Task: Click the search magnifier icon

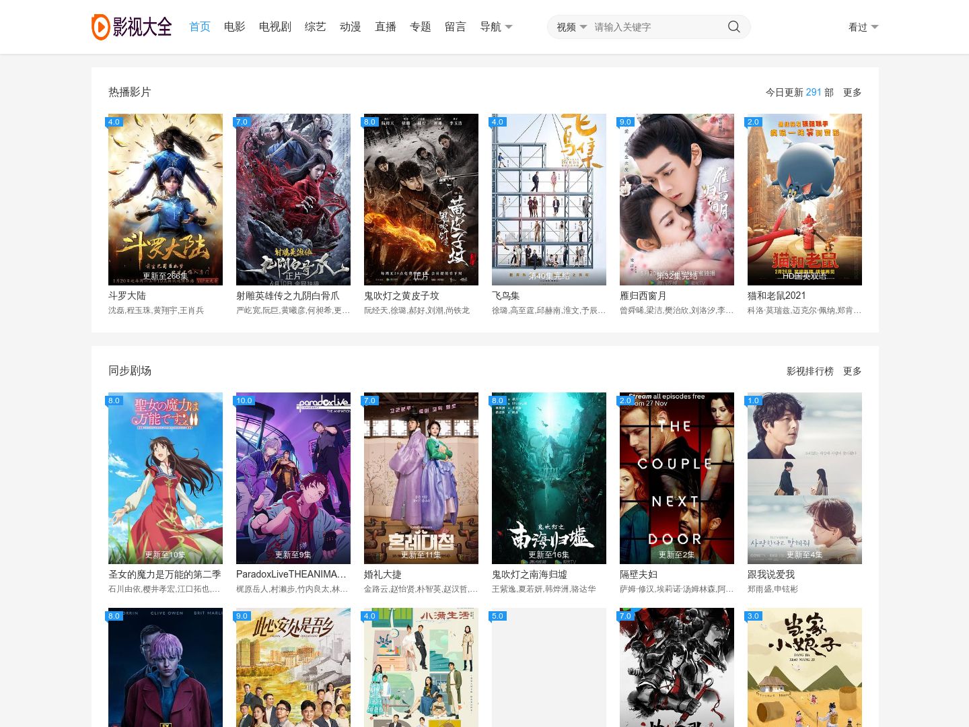Action: pyautogui.click(x=734, y=27)
